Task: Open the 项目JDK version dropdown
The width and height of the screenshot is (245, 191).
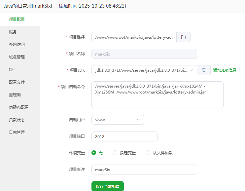Action: (x=144, y=70)
